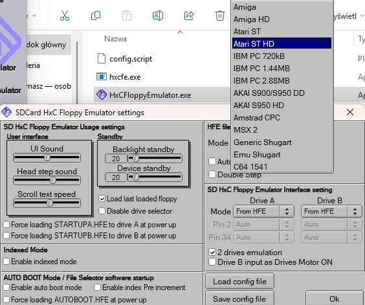Enable Disable drive selector checkbox
The height and width of the screenshot is (305, 365).
pos(102,211)
